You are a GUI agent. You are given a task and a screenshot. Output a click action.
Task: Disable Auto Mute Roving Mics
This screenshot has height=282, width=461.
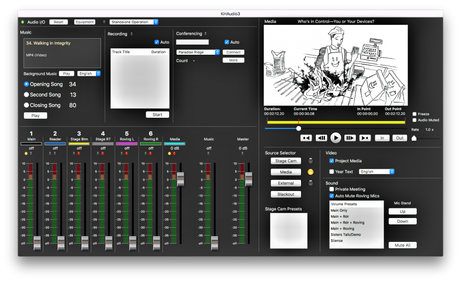pyautogui.click(x=332, y=196)
